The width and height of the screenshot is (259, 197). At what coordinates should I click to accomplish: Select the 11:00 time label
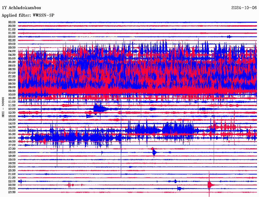[12, 102]
